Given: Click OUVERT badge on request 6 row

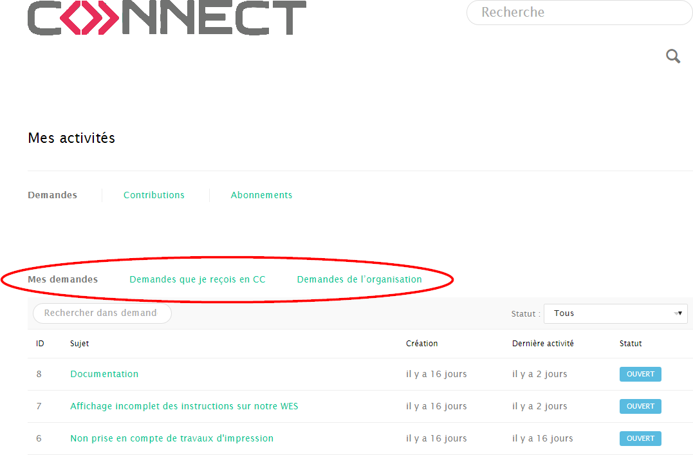Looking at the screenshot, I should pyautogui.click(x=640, y=438).
